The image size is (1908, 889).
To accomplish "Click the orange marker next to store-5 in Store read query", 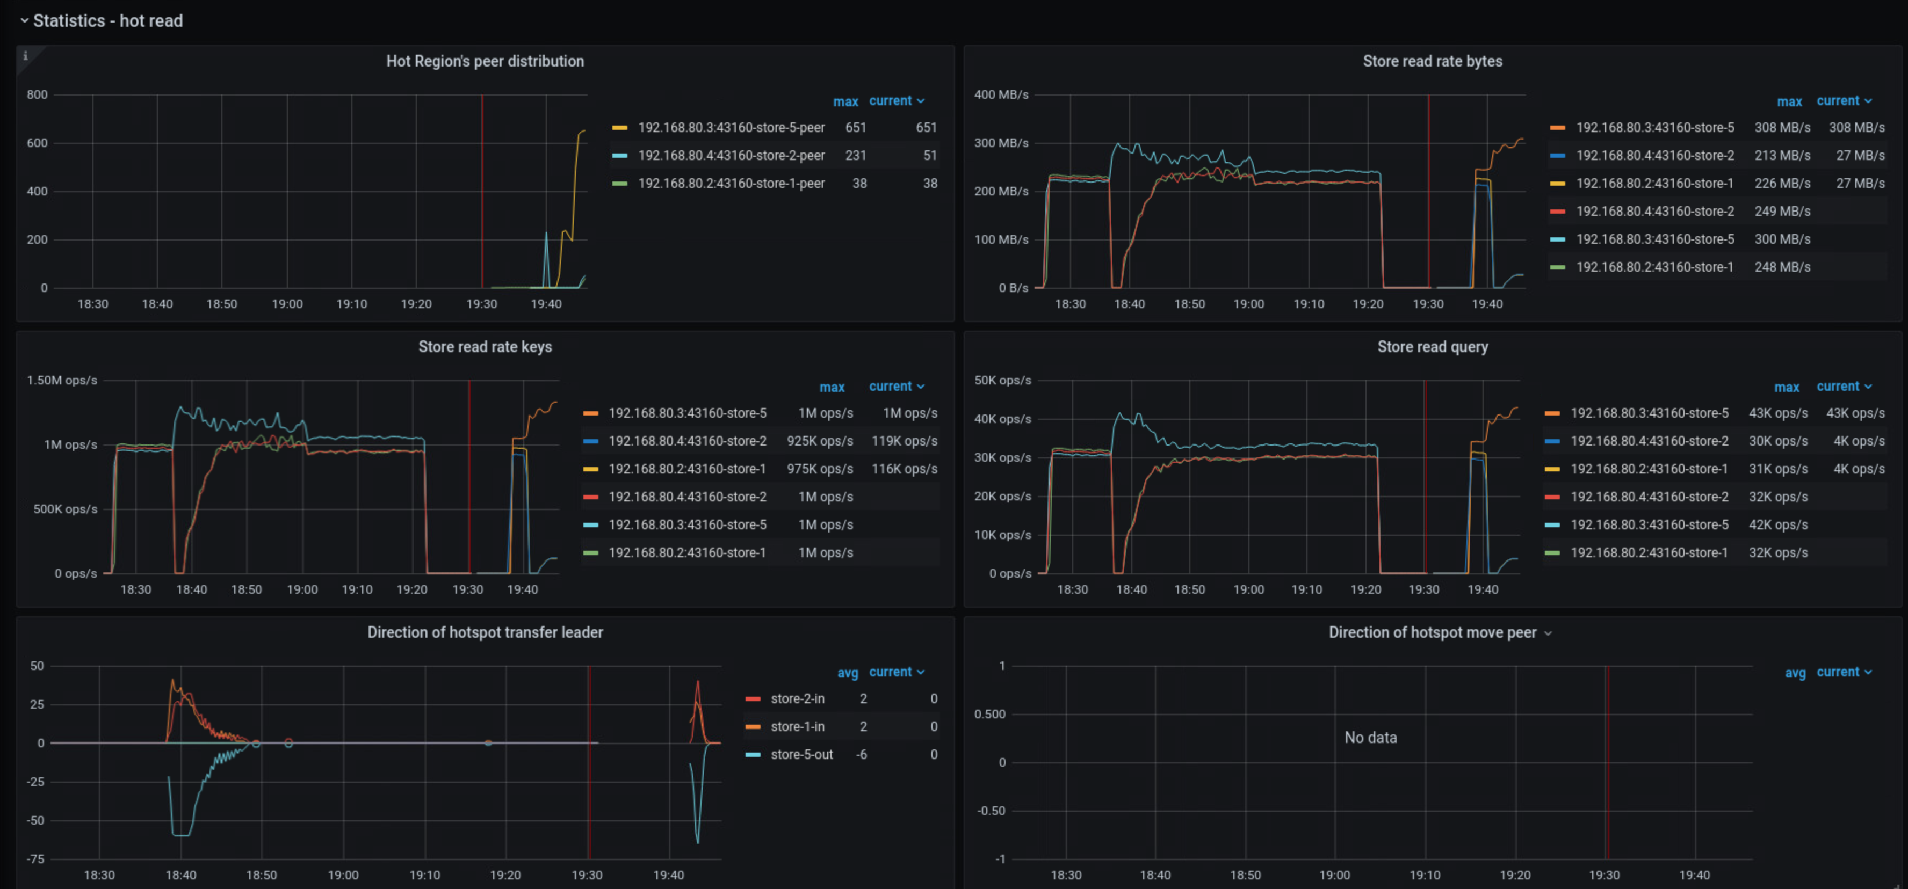I will click(x=1552, y=413).
